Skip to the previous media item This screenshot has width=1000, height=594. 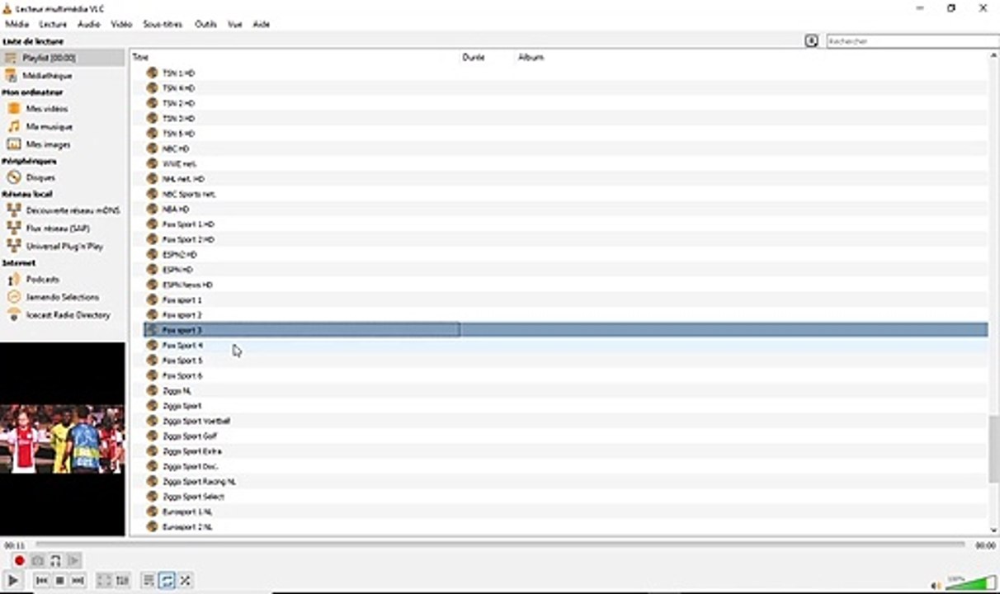point(42,581)
